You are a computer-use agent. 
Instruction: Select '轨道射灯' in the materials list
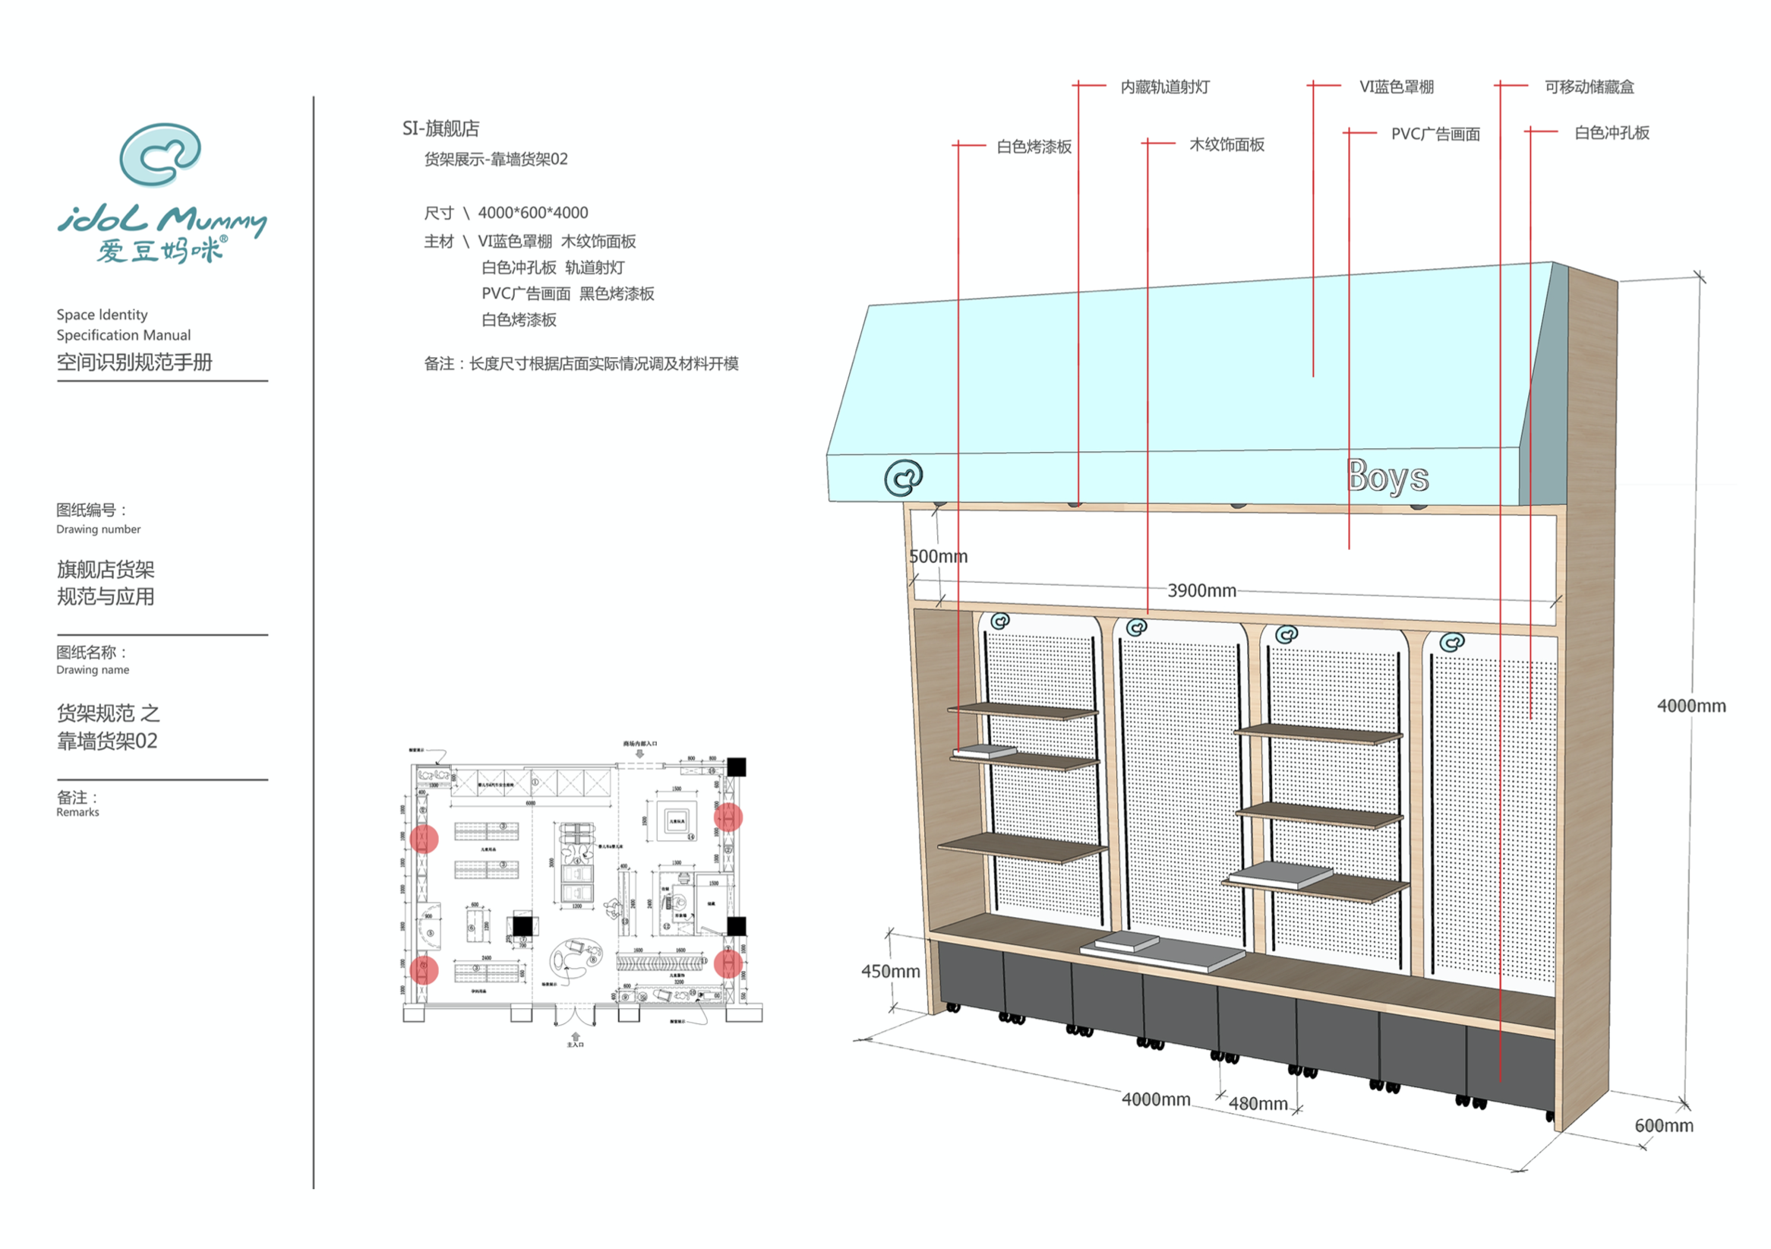click(x=595, y=267)
